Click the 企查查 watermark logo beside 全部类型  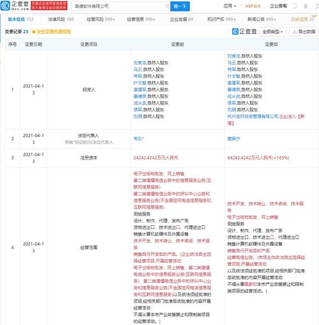(x=244, y=31)
